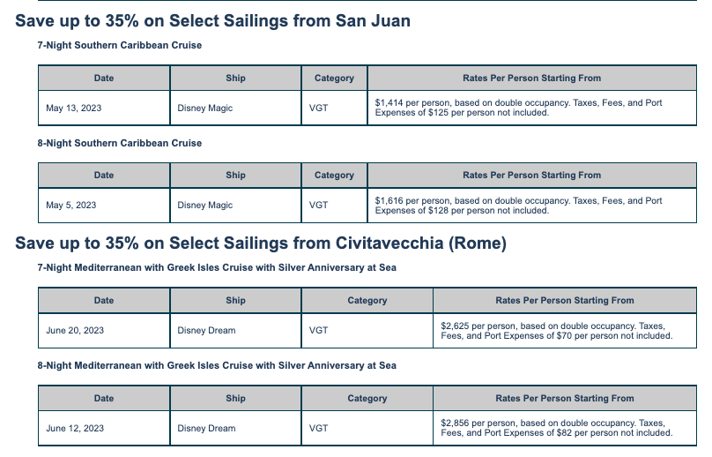Select the 8-Night Mediterranean with Greek Isles title
Viewport: 712px width, 457px height.
[x=217, y=365]
